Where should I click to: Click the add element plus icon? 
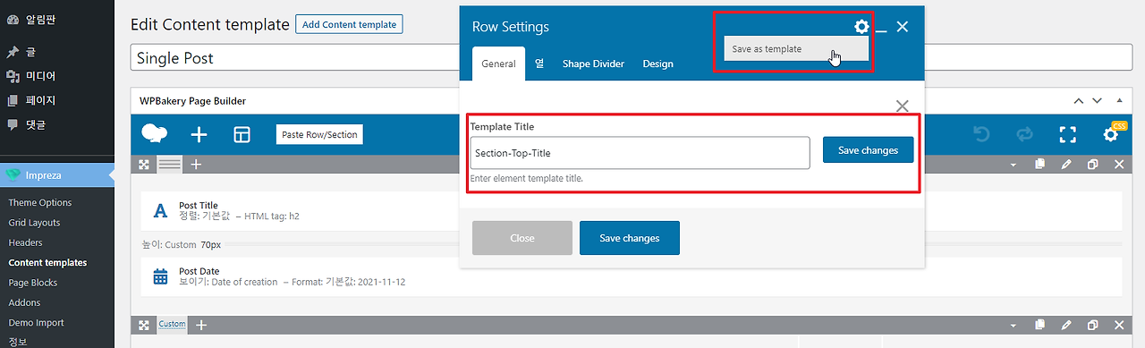coord(199,134)
